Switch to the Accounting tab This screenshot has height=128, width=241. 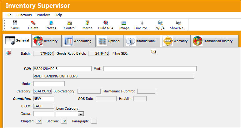[x=78, y=41]
